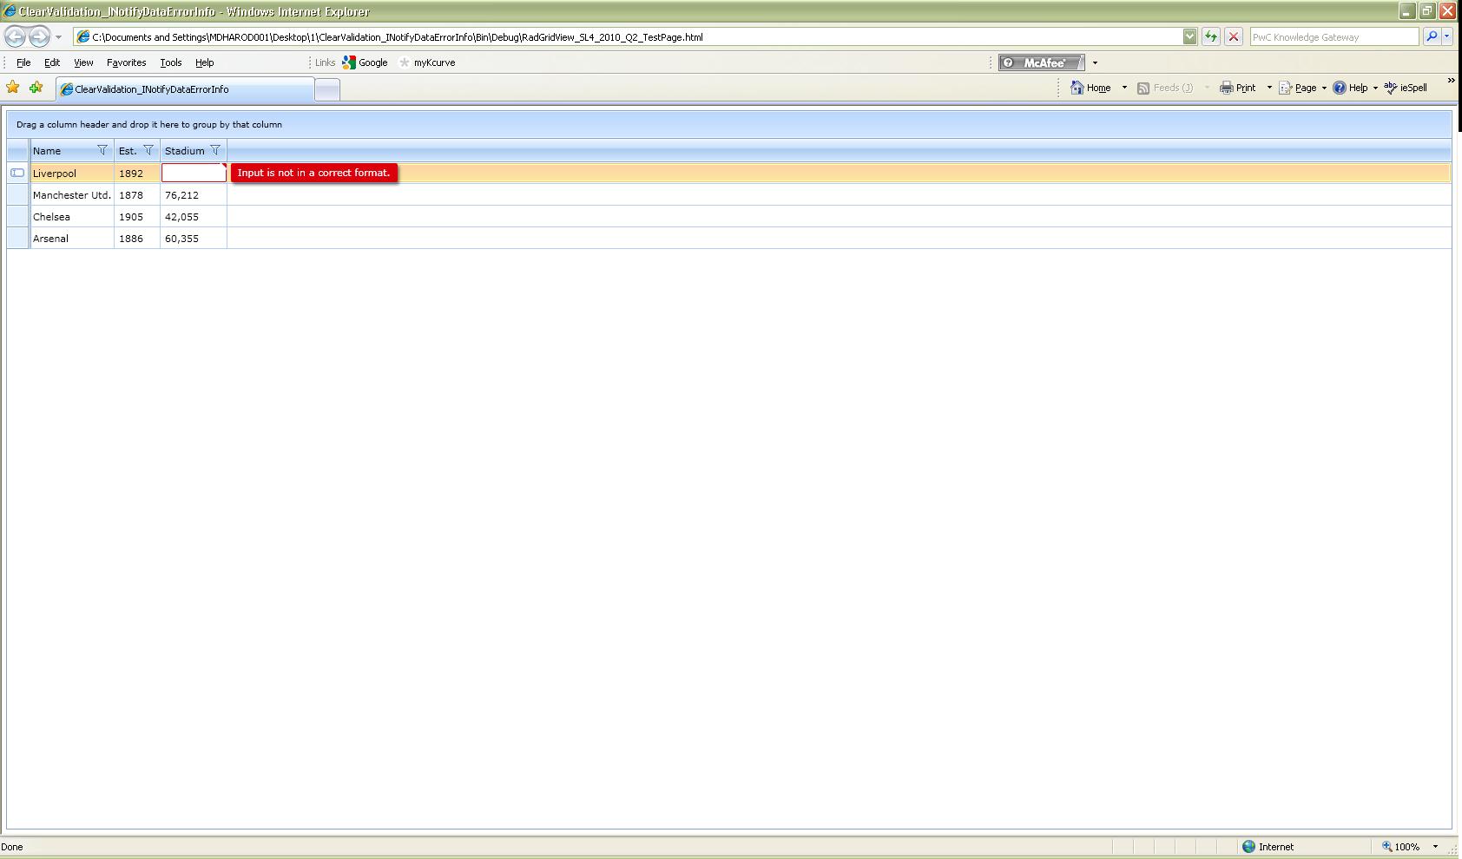This screenshot has width=1462, height=859.
Task: Click the search magnifier icon
Action: point(1431,36)
